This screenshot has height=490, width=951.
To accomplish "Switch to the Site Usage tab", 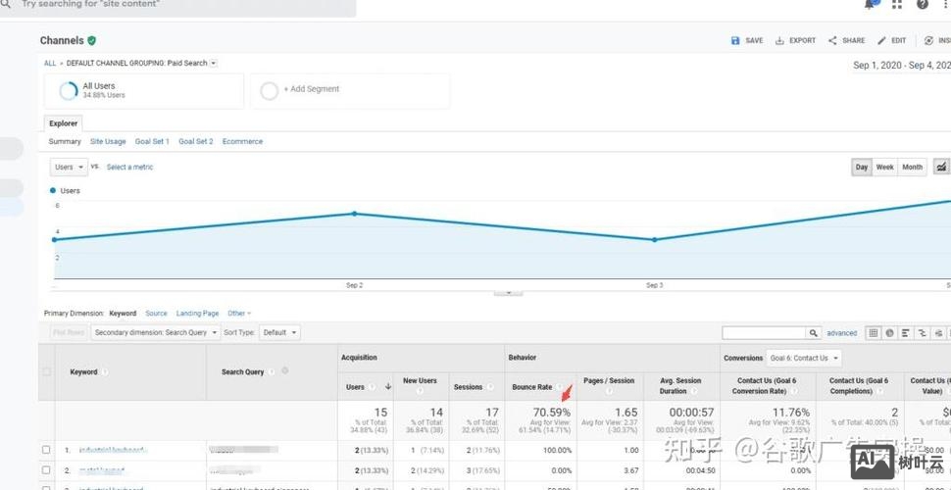I will tap(108, 141).
